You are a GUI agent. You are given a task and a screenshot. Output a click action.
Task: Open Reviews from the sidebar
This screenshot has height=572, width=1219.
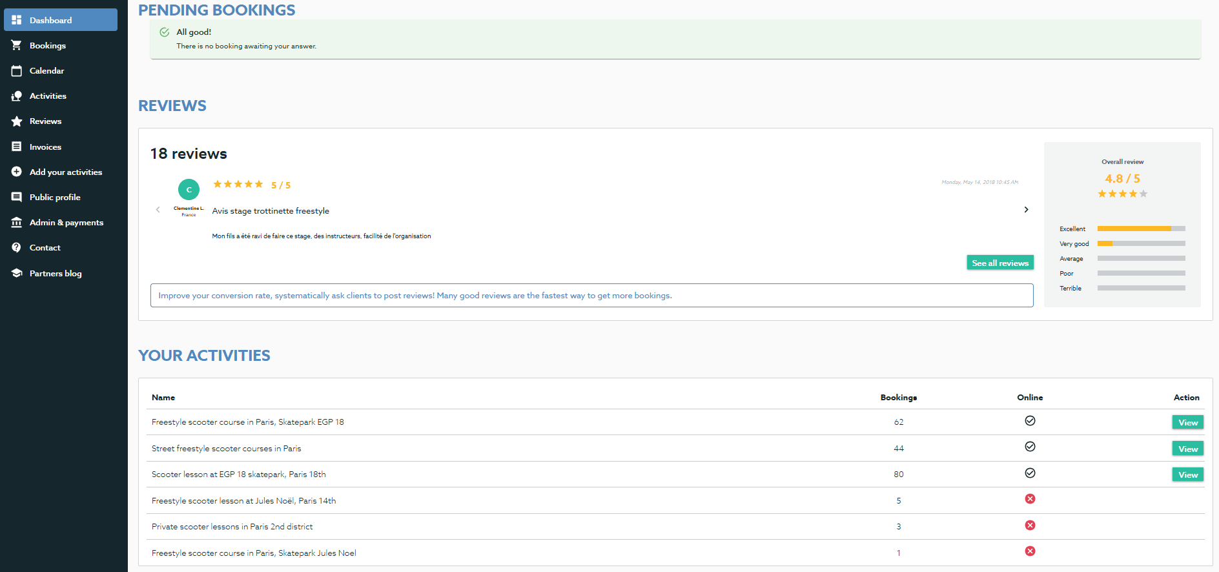(61, 121)
